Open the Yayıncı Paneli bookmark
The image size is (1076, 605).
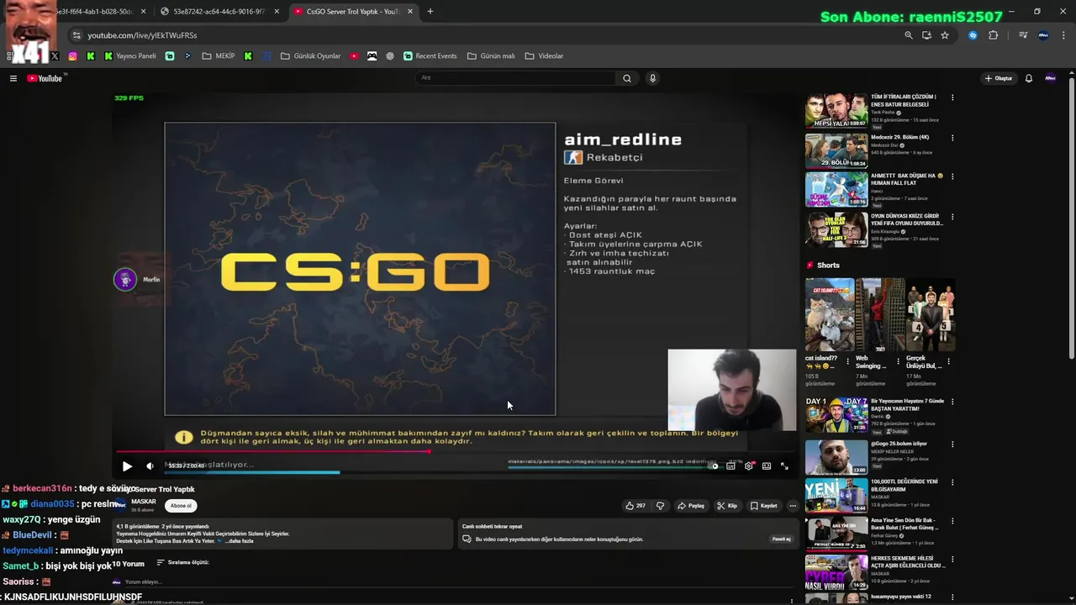130,56
